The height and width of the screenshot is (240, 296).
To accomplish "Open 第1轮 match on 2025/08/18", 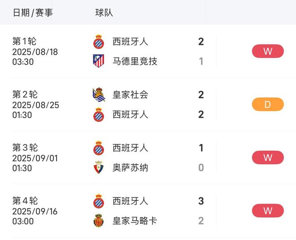I will [x=35, y=52].
